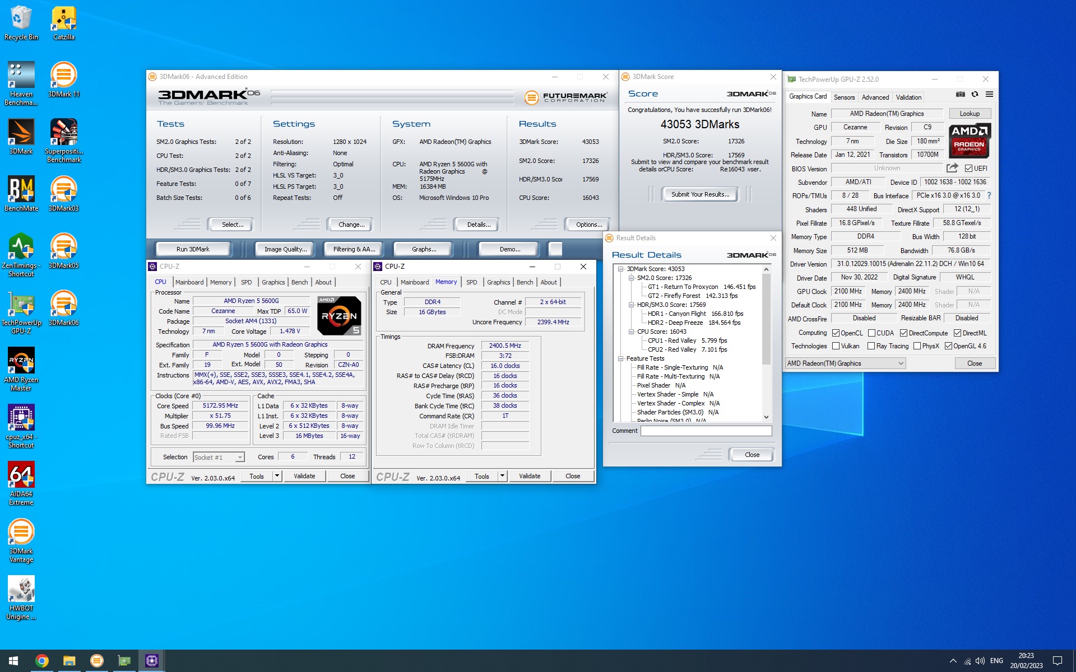The image size is (1076, 672).
Task: Open SPD tab in CPU-Z Memory window
Action: (472, 282)
